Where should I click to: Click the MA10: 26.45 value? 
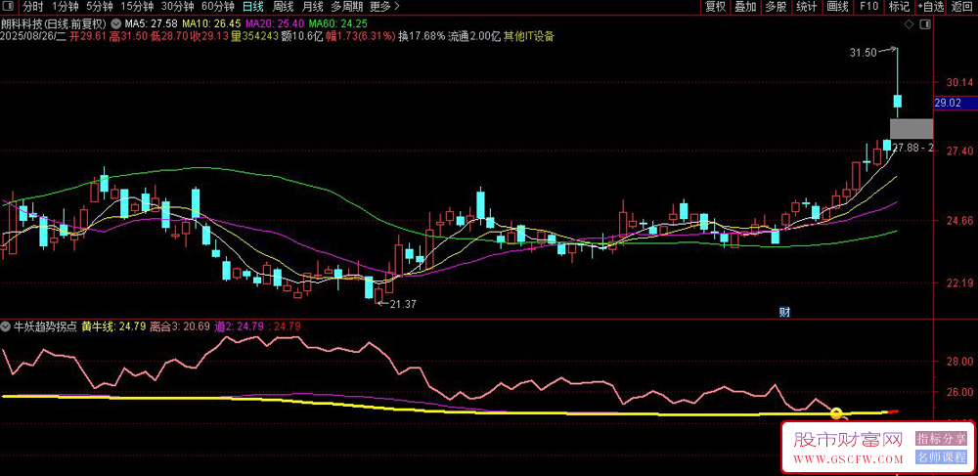point(210,23)
